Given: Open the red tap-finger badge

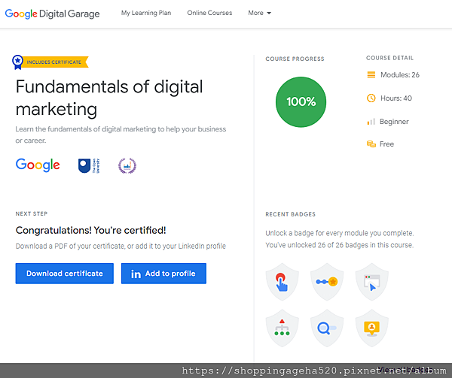Looking at the screenshot, I should pos(282,282).
